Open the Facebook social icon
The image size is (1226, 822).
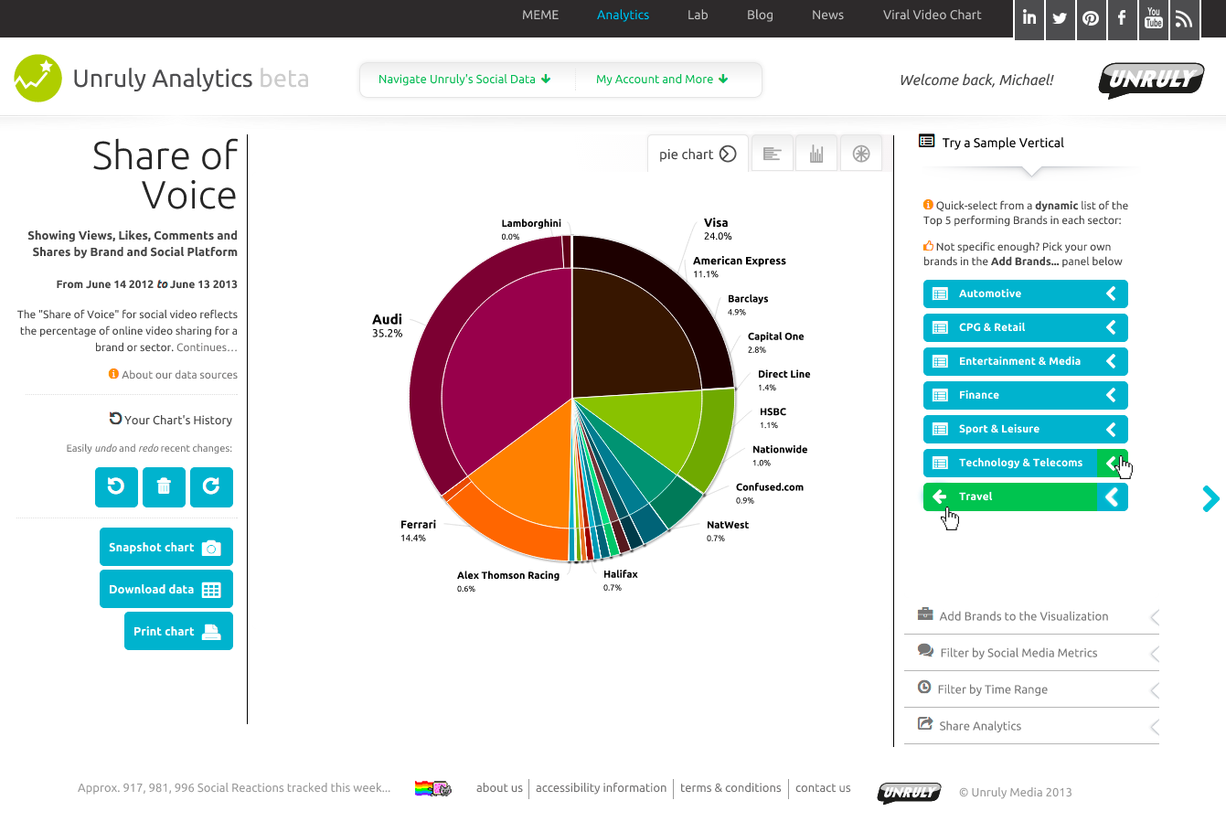pyautogui.click(x=1122, y=18)
